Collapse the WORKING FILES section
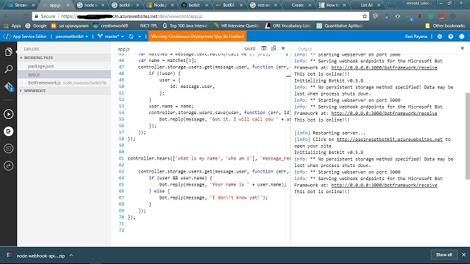The image size is (470, 264). [39, 58]
